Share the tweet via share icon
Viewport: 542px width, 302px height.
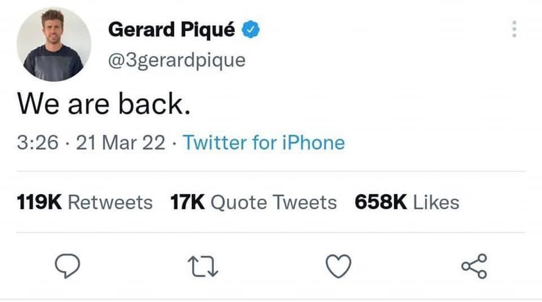coord(474,266)
